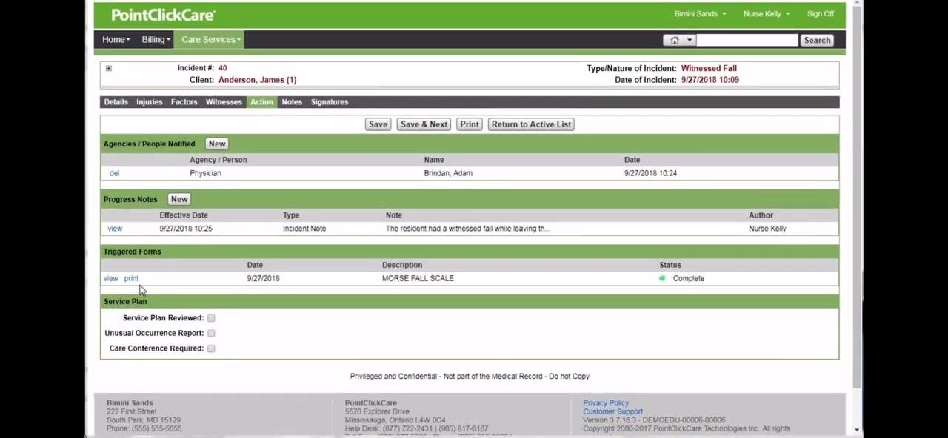Switch to the Factors tab
This screenshot has width=948, height=438.
pos(184,102)
